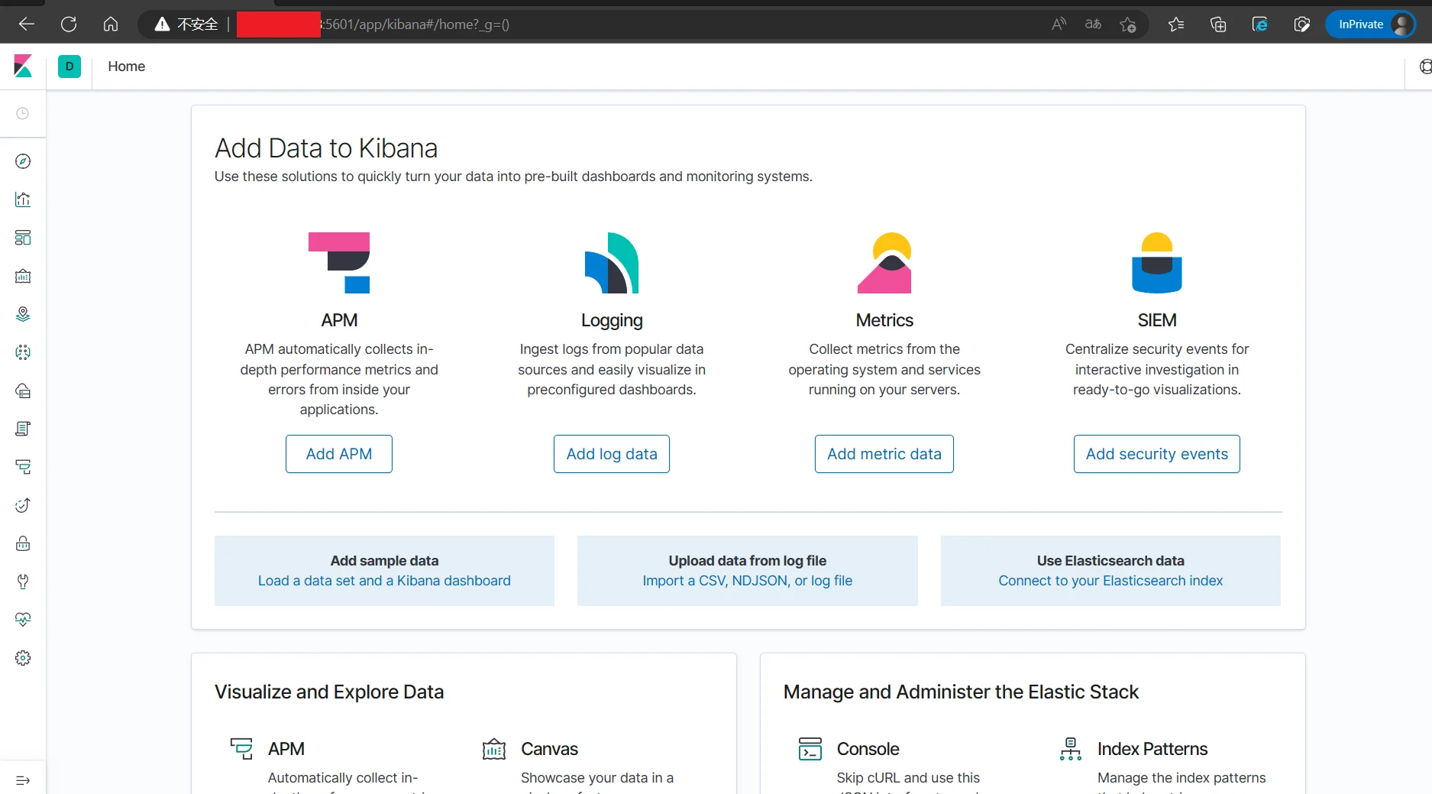Click the Add APM button
Viewport: 1432px width, 794px height.
coord(339,454)
